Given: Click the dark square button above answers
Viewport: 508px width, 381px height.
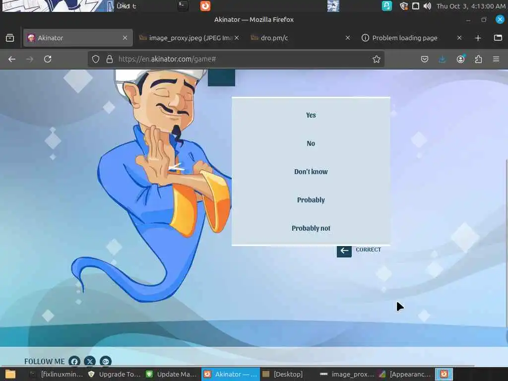Looking at the screenshot, I should tap(221, 78).
